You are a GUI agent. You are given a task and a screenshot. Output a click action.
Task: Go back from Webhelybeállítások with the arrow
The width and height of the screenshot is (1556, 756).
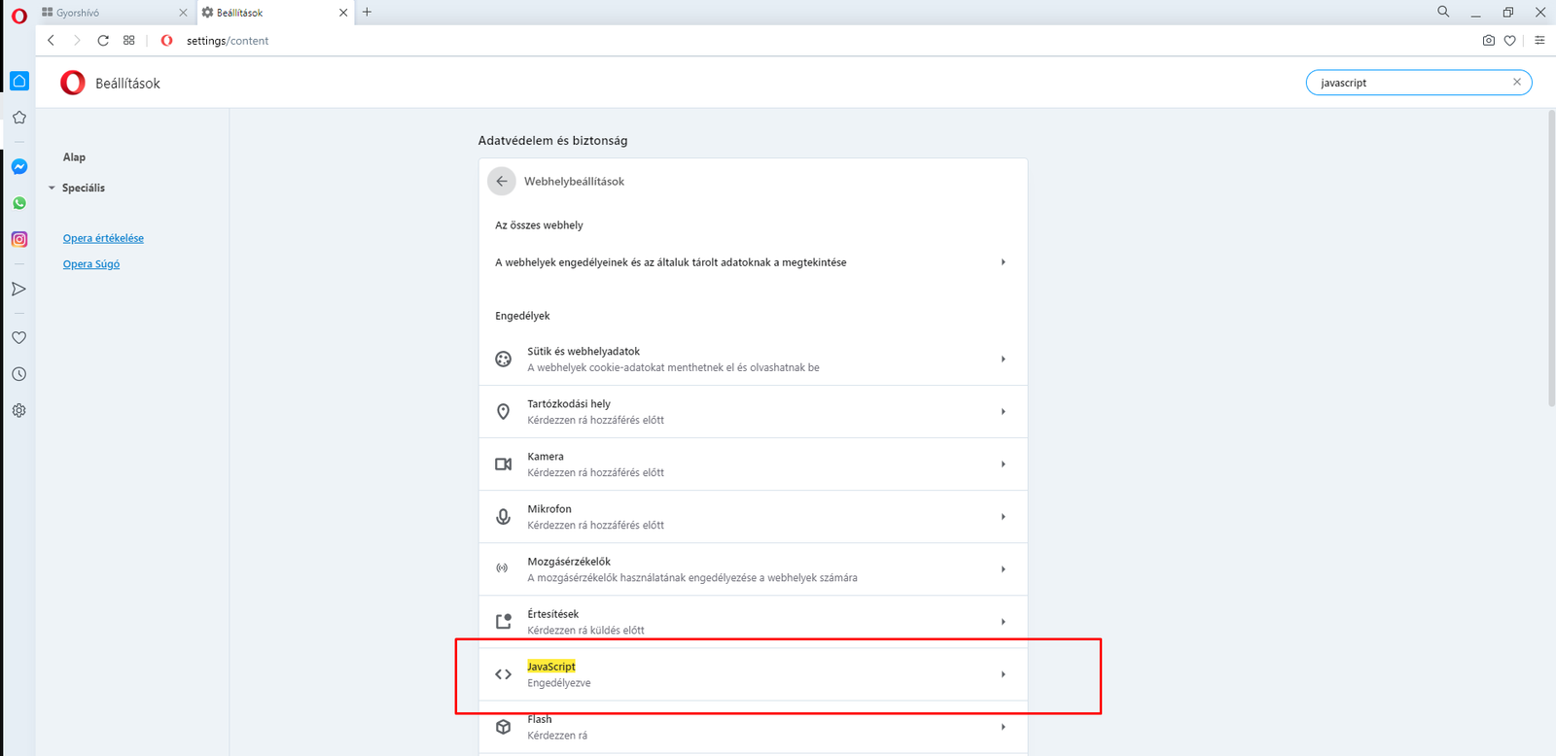tap(502, 182)
